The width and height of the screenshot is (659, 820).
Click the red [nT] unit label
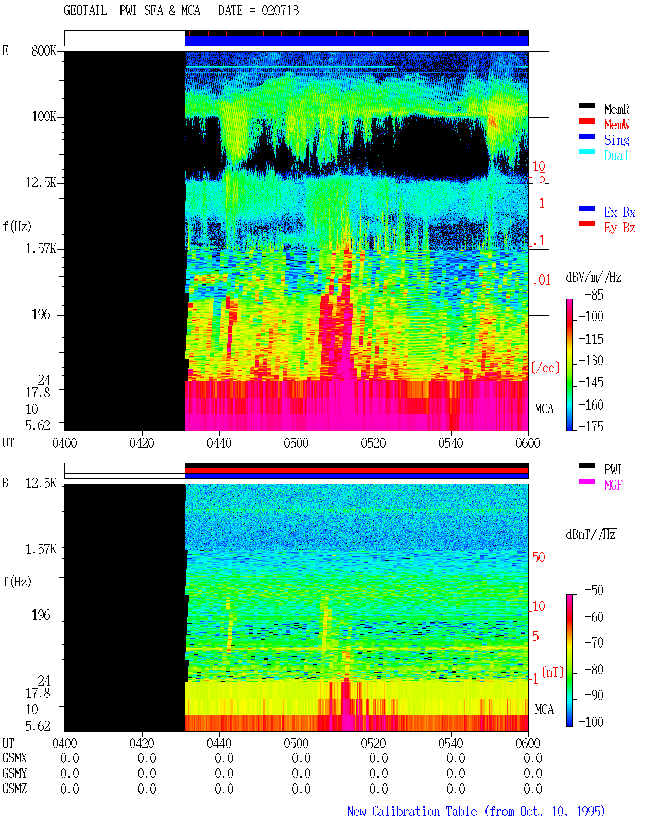[x=553, y=672]
